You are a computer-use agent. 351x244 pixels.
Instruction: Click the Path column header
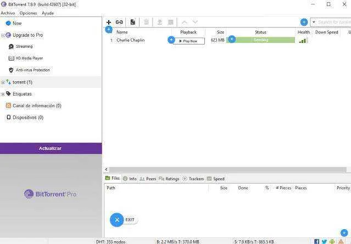111,188
